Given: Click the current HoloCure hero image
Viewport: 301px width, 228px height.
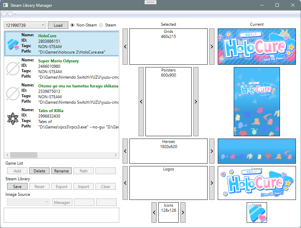Looking at the screenshot, I should pos(256,151).
